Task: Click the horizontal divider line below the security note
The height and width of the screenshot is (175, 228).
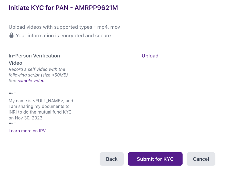Action: (112, 45)
